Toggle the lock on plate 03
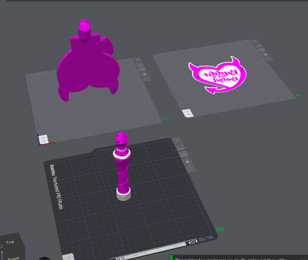 (x=187, y=161)
